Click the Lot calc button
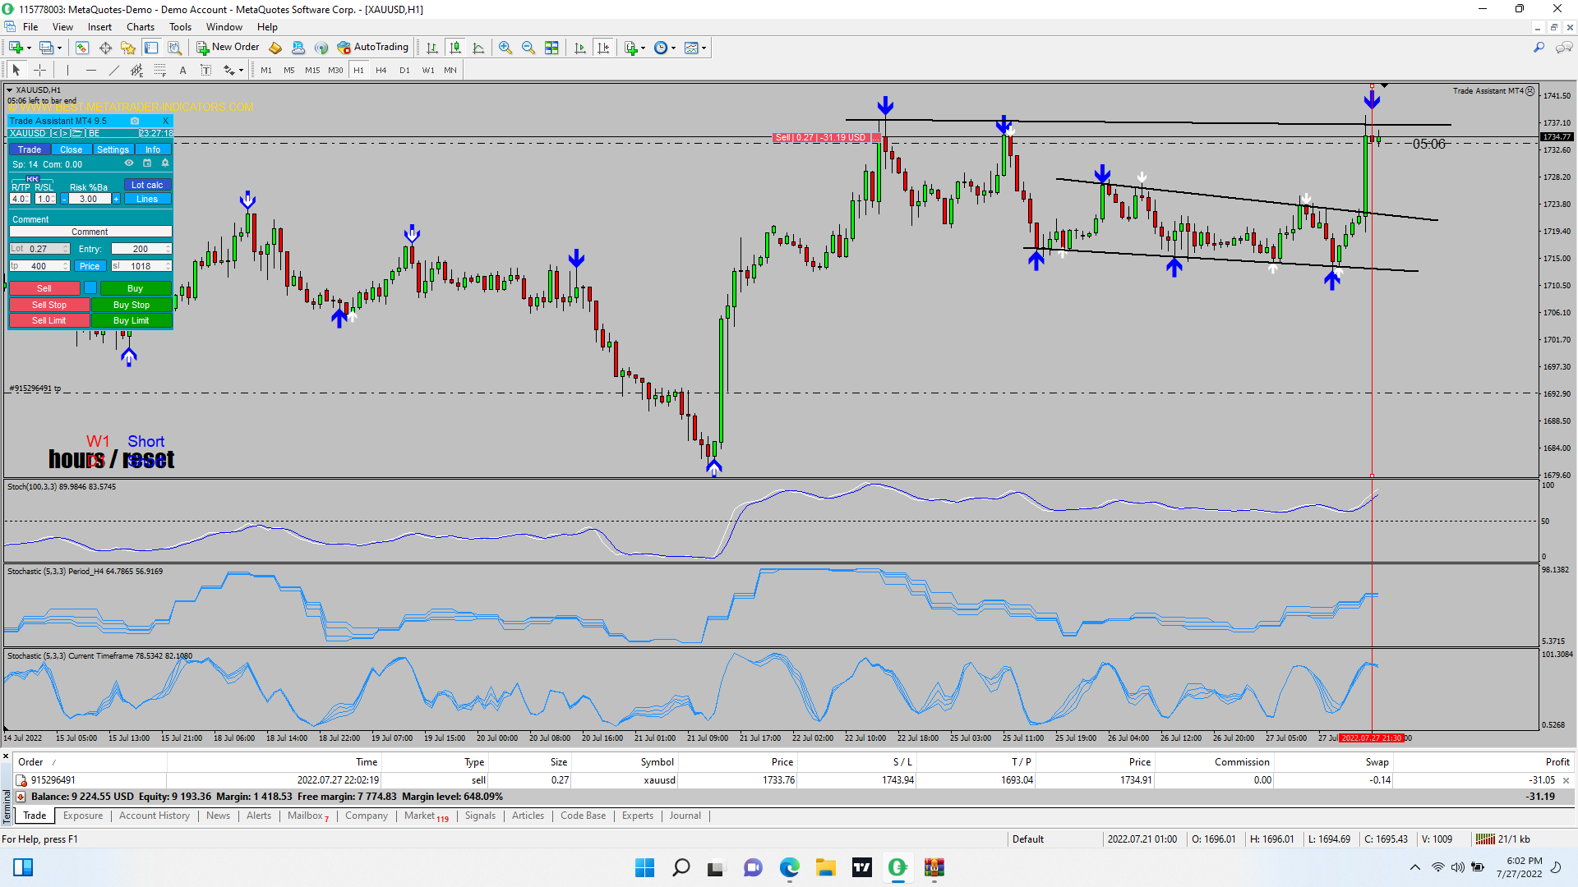The height and width of the screenshot is (887, 1578). (x=147, y=185)
